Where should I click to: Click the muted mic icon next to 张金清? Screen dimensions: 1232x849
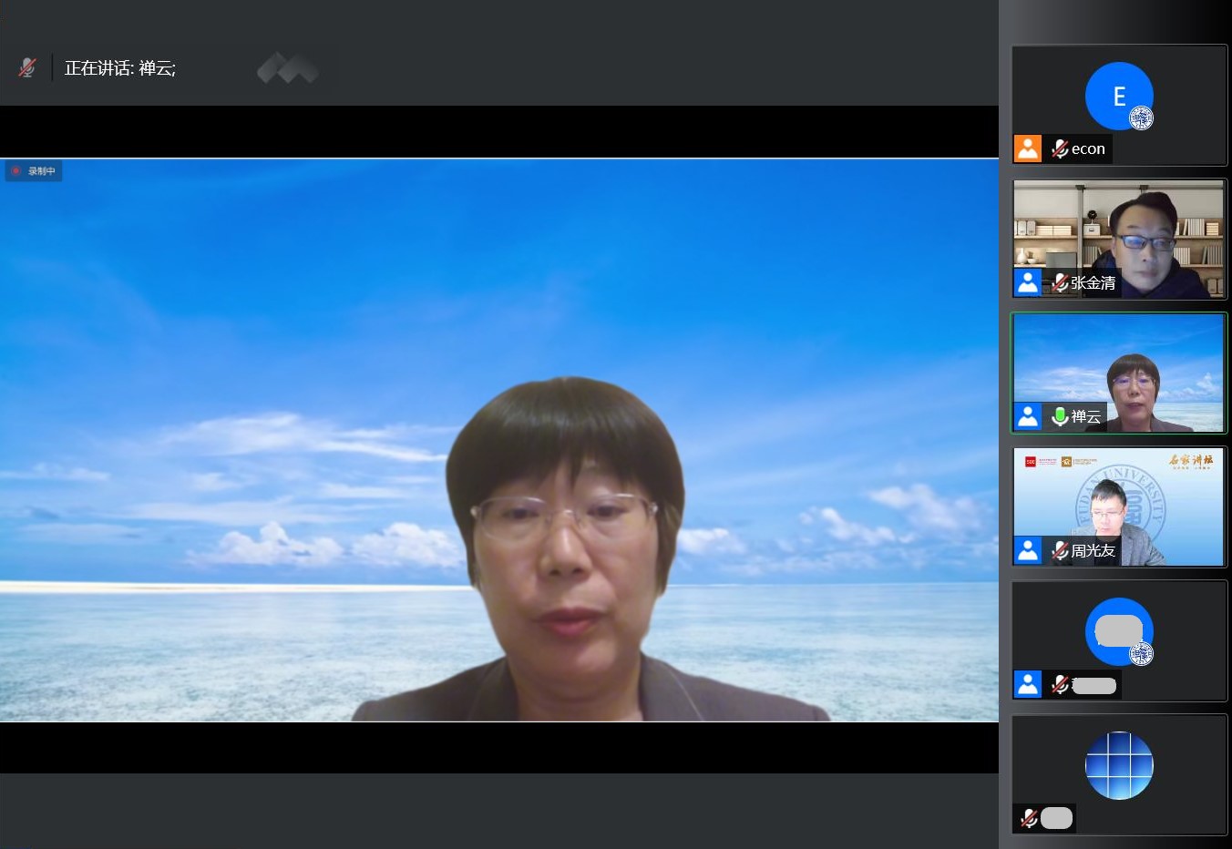(x=1059, y=282)
